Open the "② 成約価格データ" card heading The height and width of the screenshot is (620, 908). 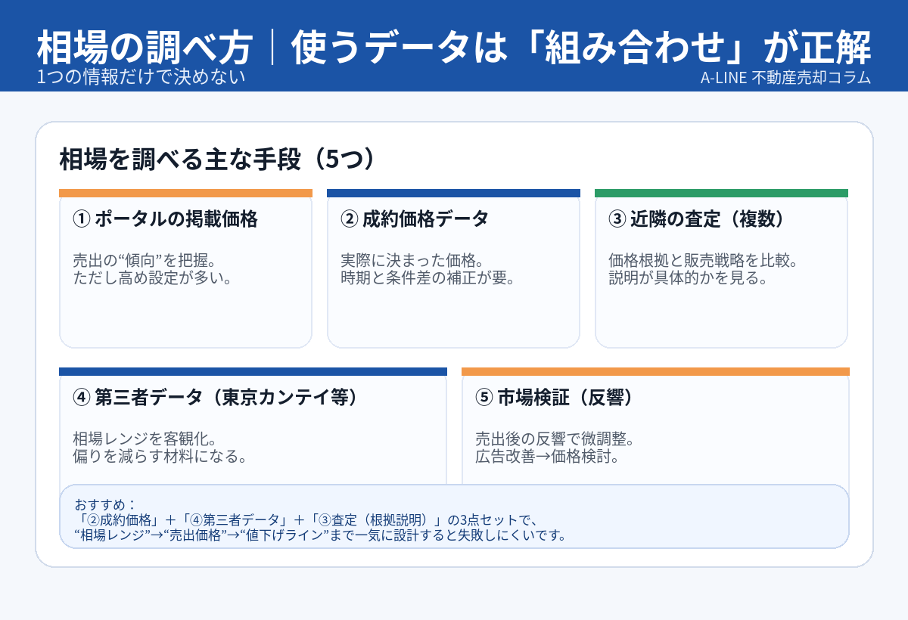[415, 219]
